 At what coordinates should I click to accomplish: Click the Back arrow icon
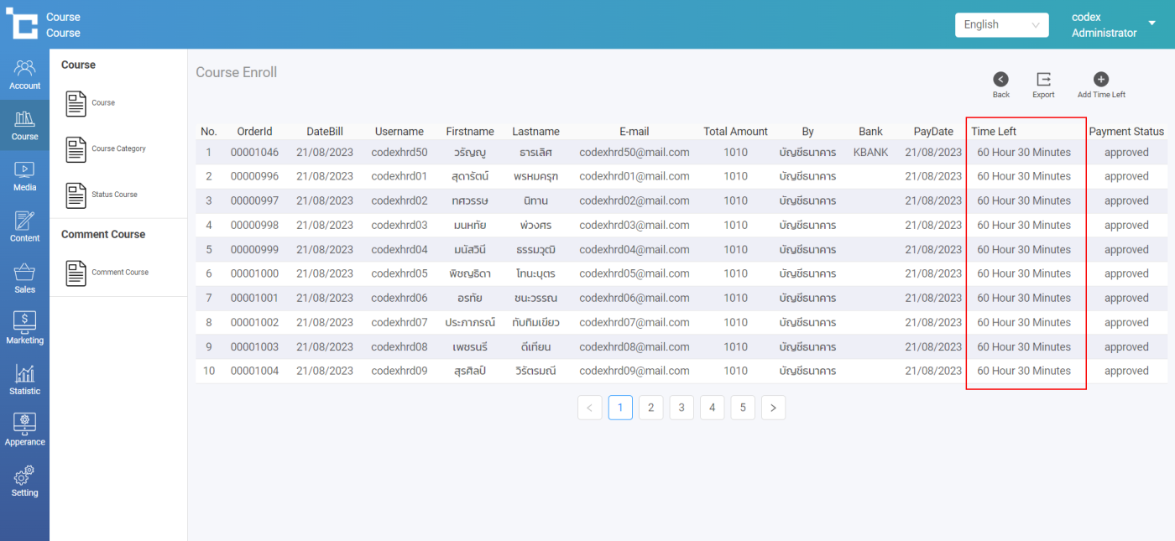[x=1000, y=80]
